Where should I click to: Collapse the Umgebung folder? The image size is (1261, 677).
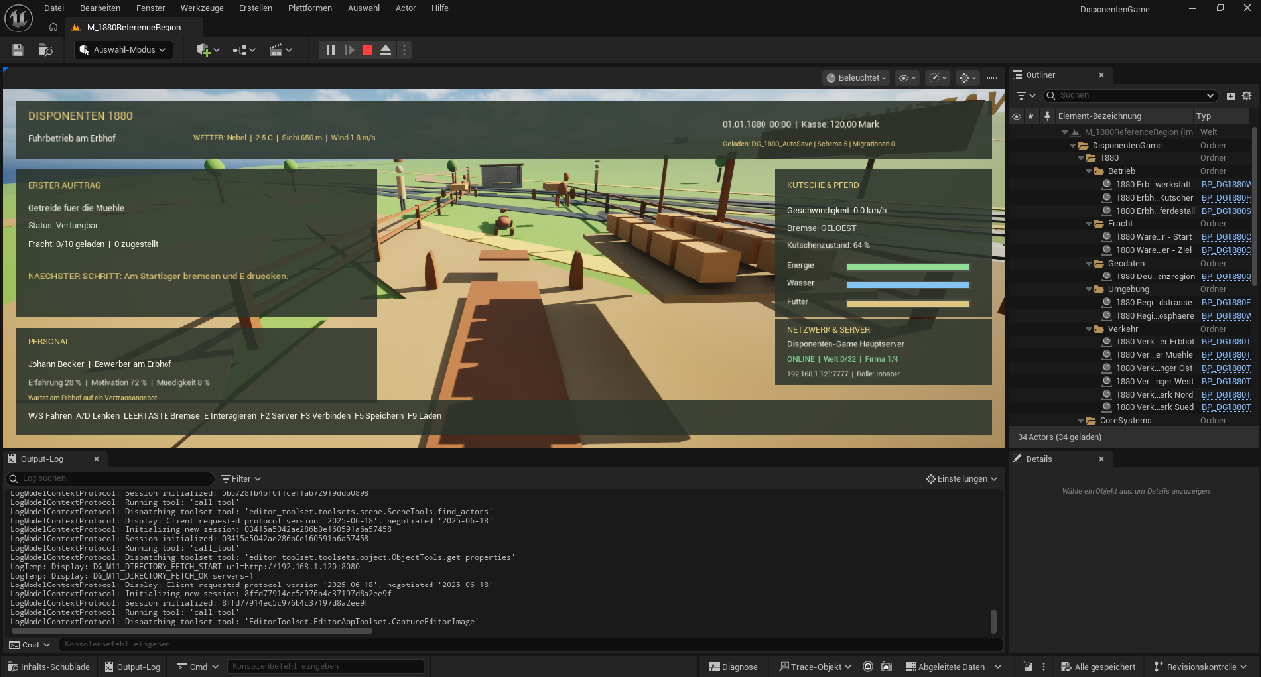[x=1087, y=289]
